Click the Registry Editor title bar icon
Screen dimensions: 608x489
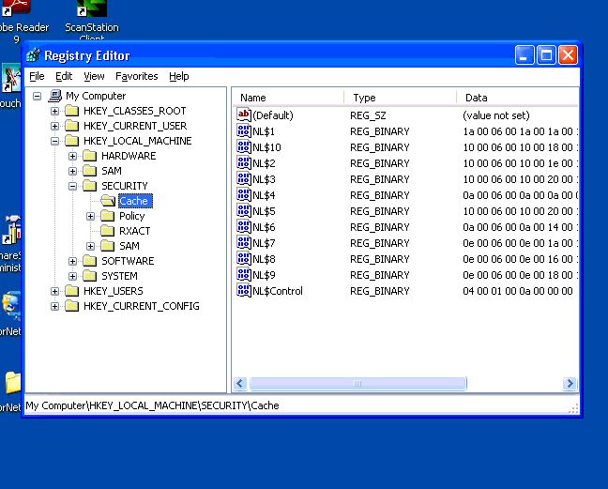point(34,55)
